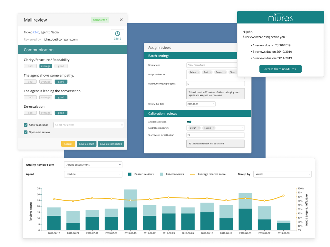This screenshot has width=330, height=247.
Task: Turn off the Activate calibration switch
Action: (x=189, y=122)
